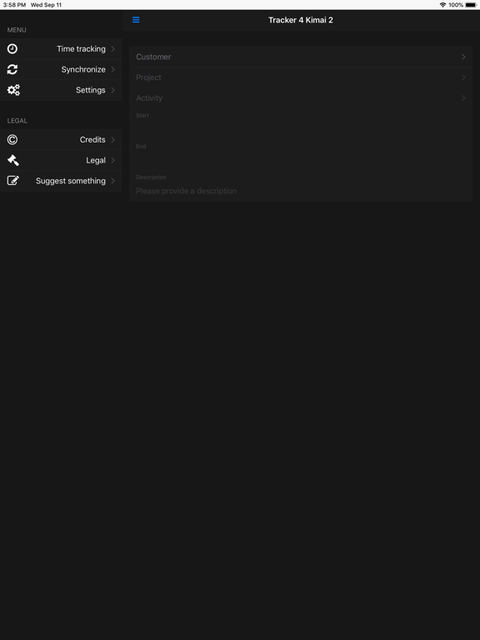Click the gavel icon for Legal
This screenshot has height=640, width=480.
click(x=13, y=160)
